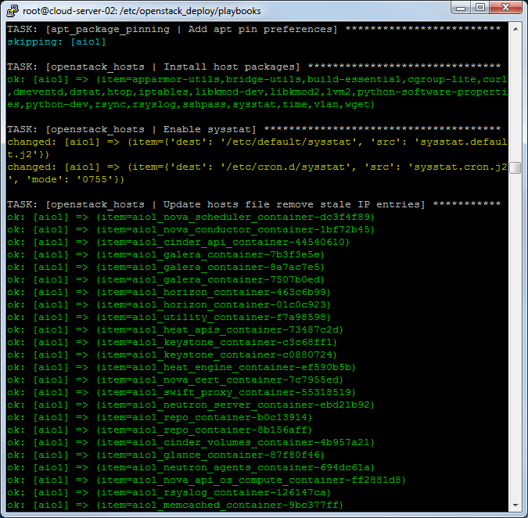Click the 'Enable sysstat' task line
Viewport: 528px width, 518px height.
tap(254, 129)
